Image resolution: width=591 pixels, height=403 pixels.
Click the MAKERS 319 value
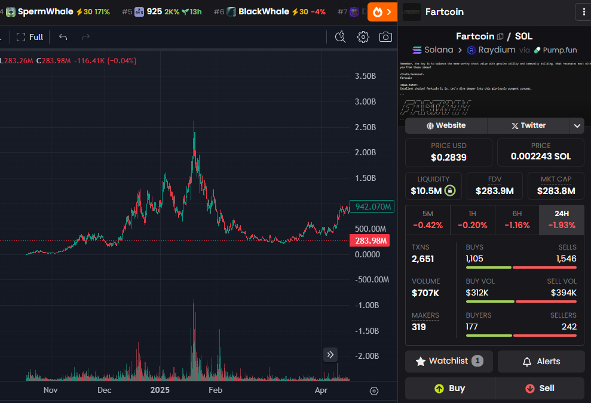(419, 327)
